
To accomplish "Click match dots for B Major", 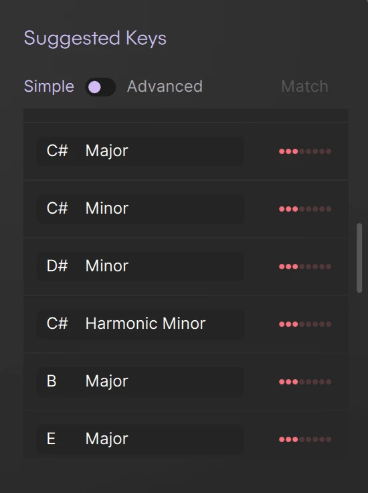I will pyautogui.click(x=305, y=382).
